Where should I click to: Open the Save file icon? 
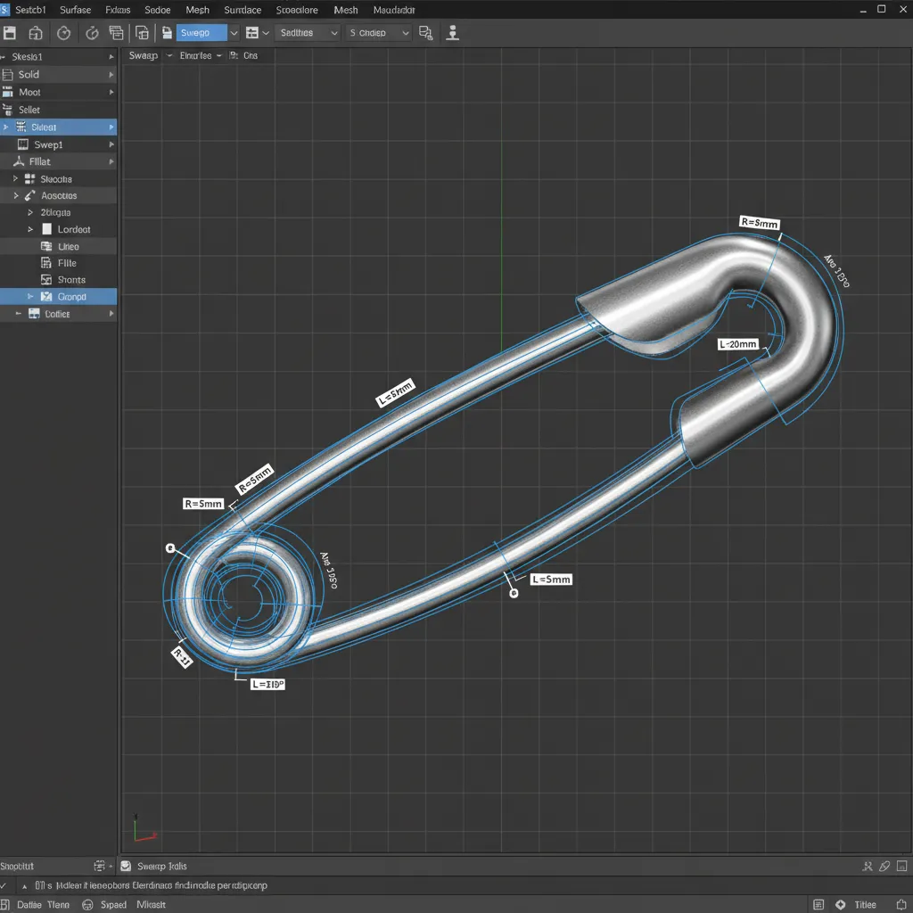pos(10,32)
